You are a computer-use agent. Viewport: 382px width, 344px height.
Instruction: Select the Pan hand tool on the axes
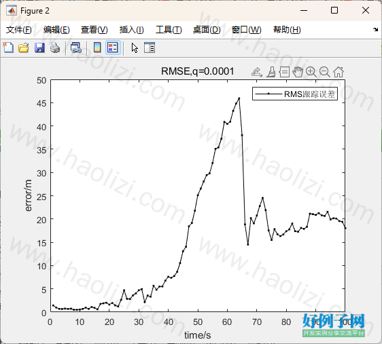pyautogui.click(x=298, y=72)
